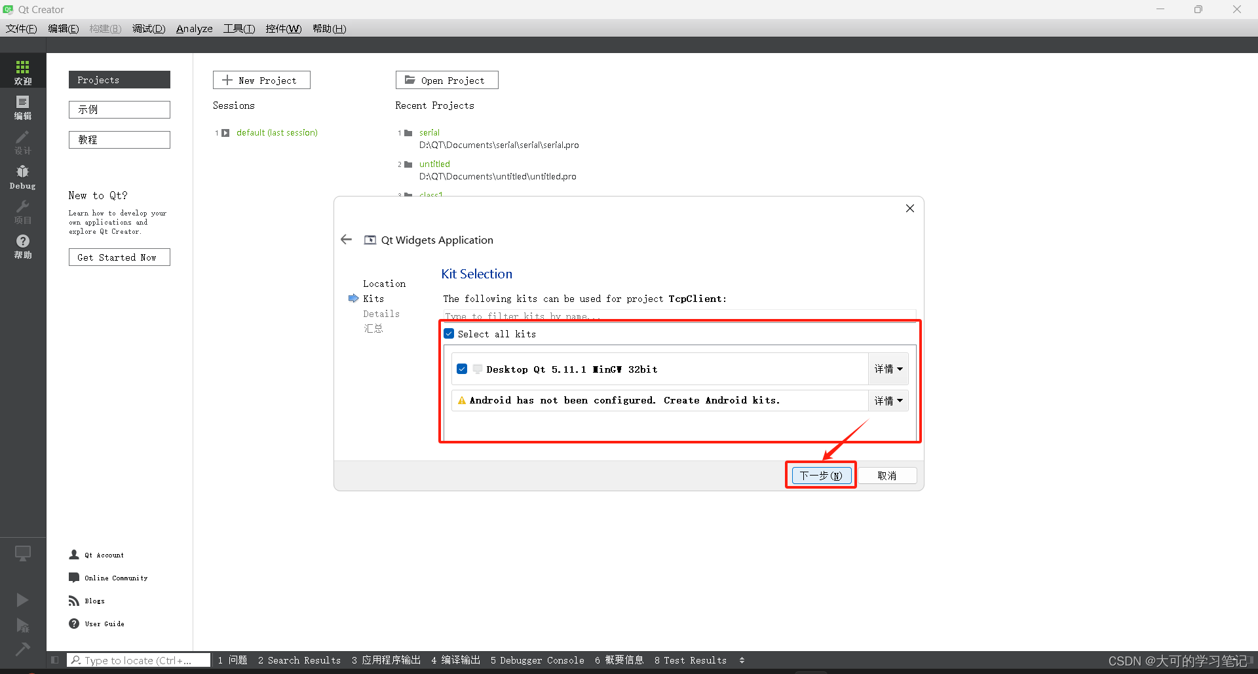Select the Kits wizard step
The width and height of the screenshot is (1258, 674).
click(373, 299)
